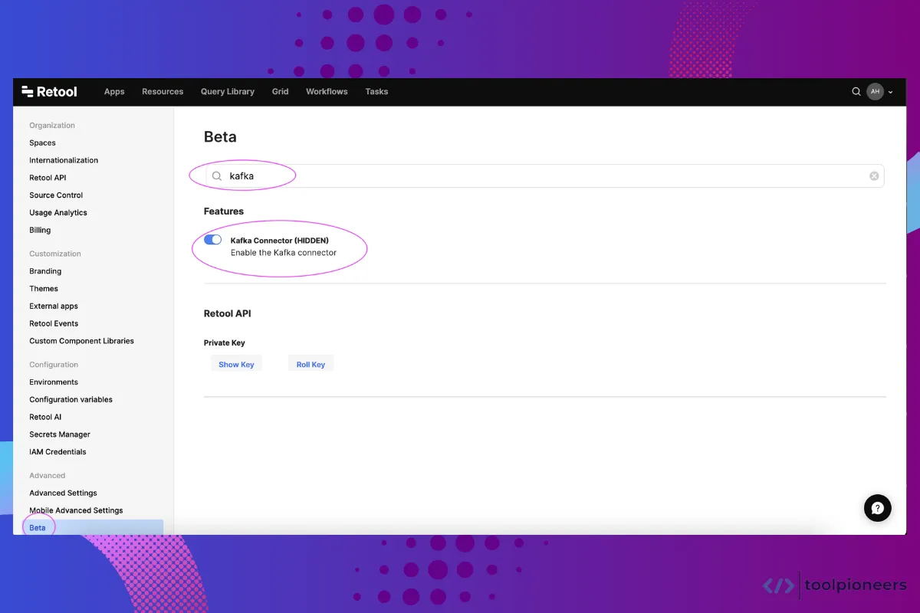Open the AH user avatar menu
Image resolution: width=920 pixels, height=613 pixels.
point(875,91)
